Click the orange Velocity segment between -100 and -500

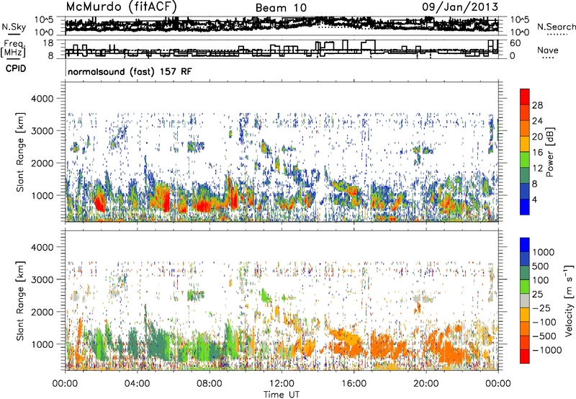[x=525, y=329]
